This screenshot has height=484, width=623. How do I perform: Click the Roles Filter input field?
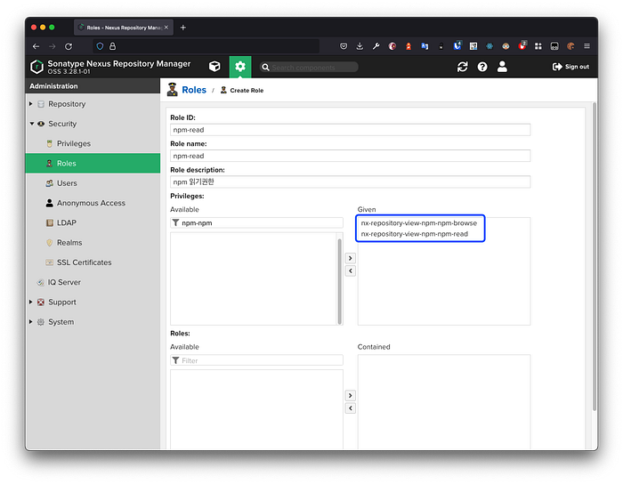[256, 360]
